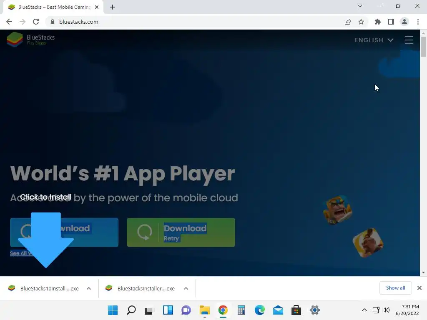This screenshot has height=320, width=427.
Task: Open a new browser tab
Action: 113,7
